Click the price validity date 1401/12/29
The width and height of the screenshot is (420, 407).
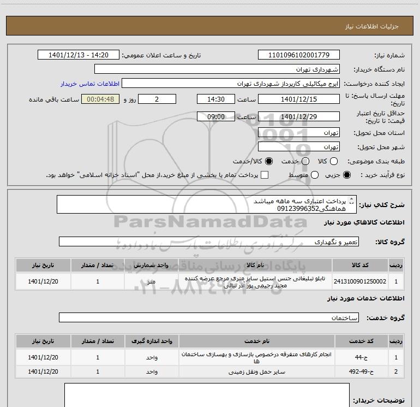(299, 117)
